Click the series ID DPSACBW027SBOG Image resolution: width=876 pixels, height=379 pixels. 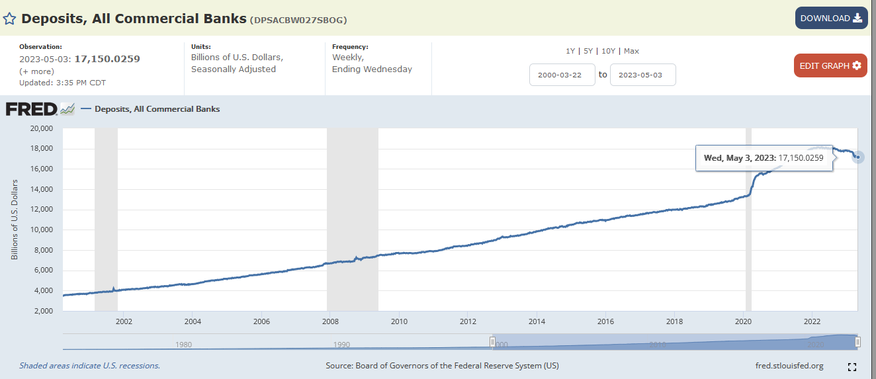coord(298,20)
